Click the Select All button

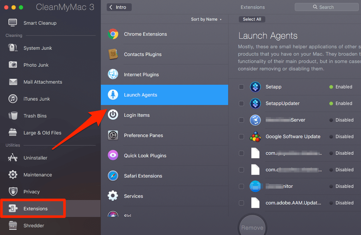252,20
